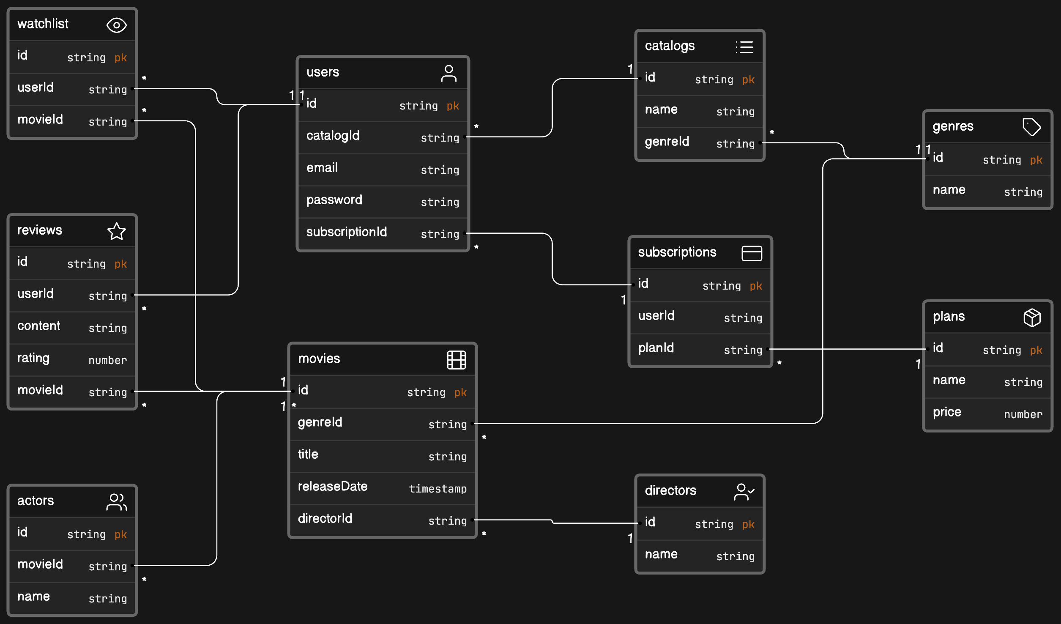
Task: Click the user-check icon on directors table
Action: coord(744,492)
